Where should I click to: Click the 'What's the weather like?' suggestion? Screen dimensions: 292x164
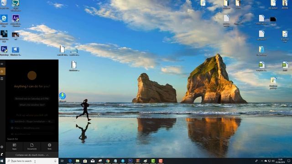coord(32,105)
